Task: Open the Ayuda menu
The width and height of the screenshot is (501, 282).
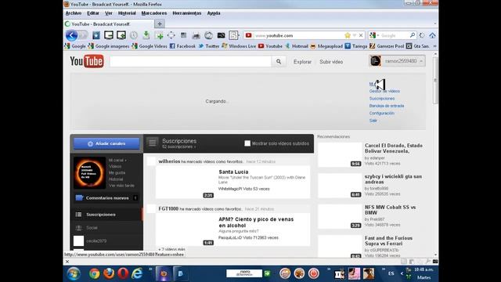Action: pos(214,13)
